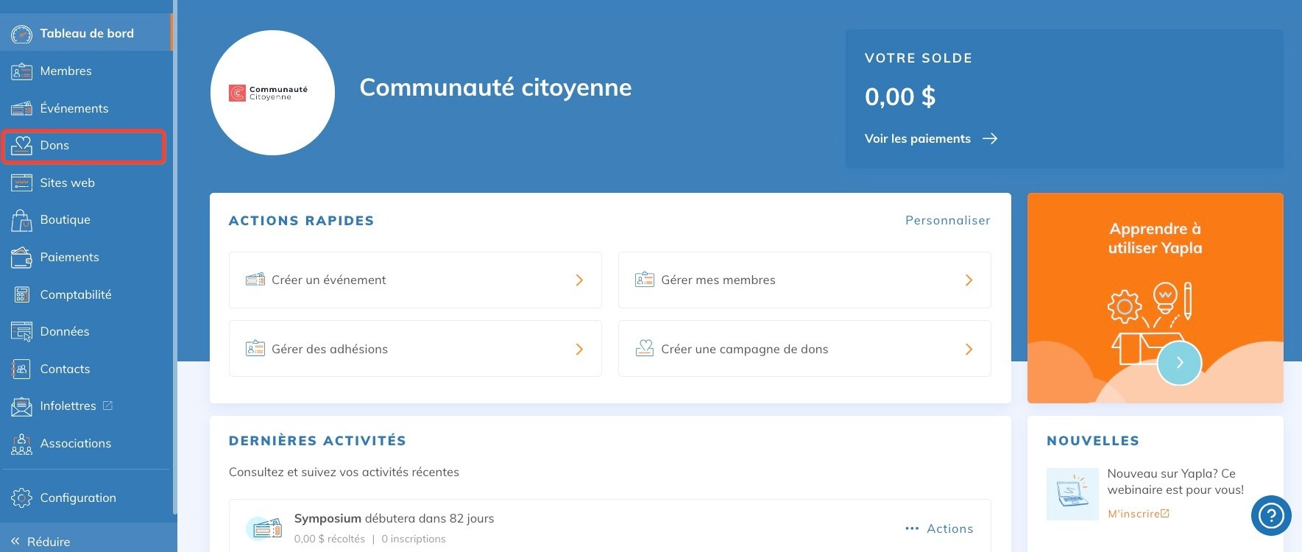Screen dimensions: 1302x552
Task: Click the Boutique shopping bag icon
Action: click(x=21, y=220)
